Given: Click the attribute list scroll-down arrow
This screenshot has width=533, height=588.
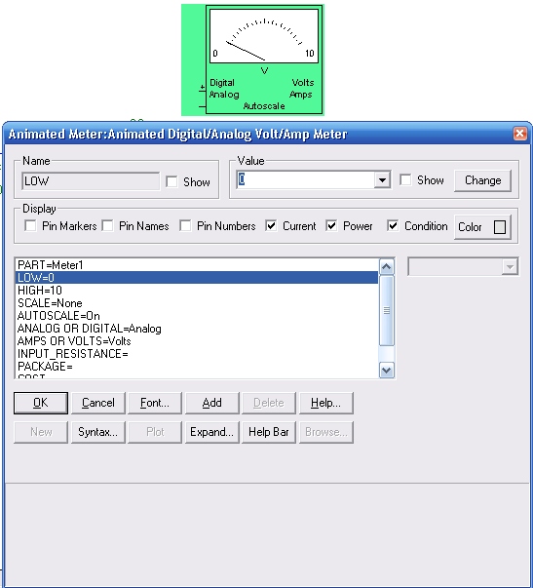Looking at the screenshot, I should (387, 371).
